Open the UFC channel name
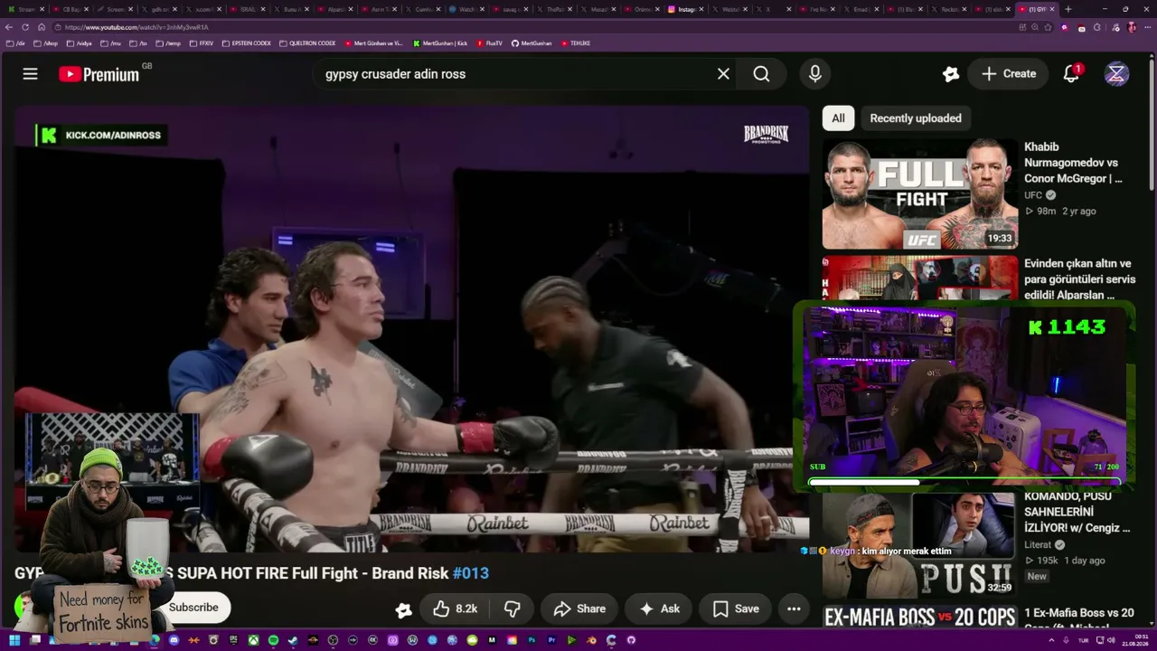The image size is (1157, 651). tap(1033, 195)
